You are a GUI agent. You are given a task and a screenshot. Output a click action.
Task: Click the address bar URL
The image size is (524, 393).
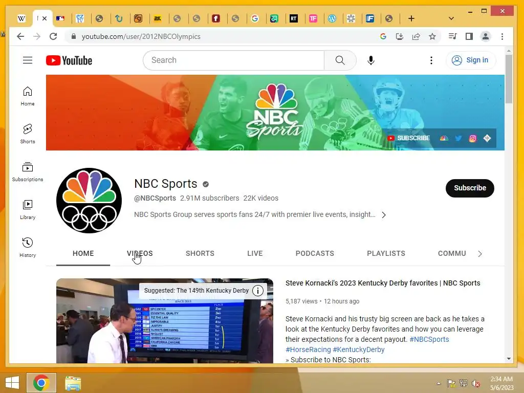pos(141,36)
